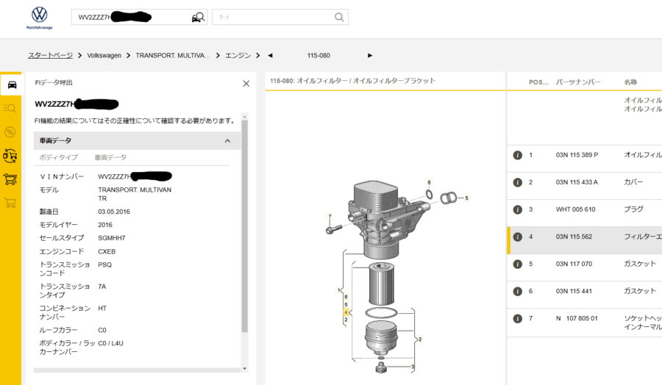Show info for part N 107 805 01
Image resolution: width=662 pixels, height=385 pixels.
point(518,319)
